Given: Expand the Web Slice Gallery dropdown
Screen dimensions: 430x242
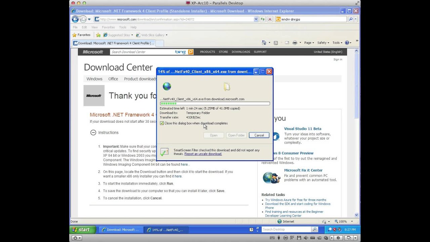Looking at the screenshot, I should coord(167,35).
